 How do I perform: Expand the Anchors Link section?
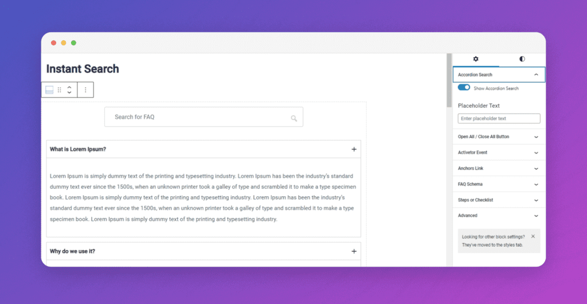tap(535, 169)
